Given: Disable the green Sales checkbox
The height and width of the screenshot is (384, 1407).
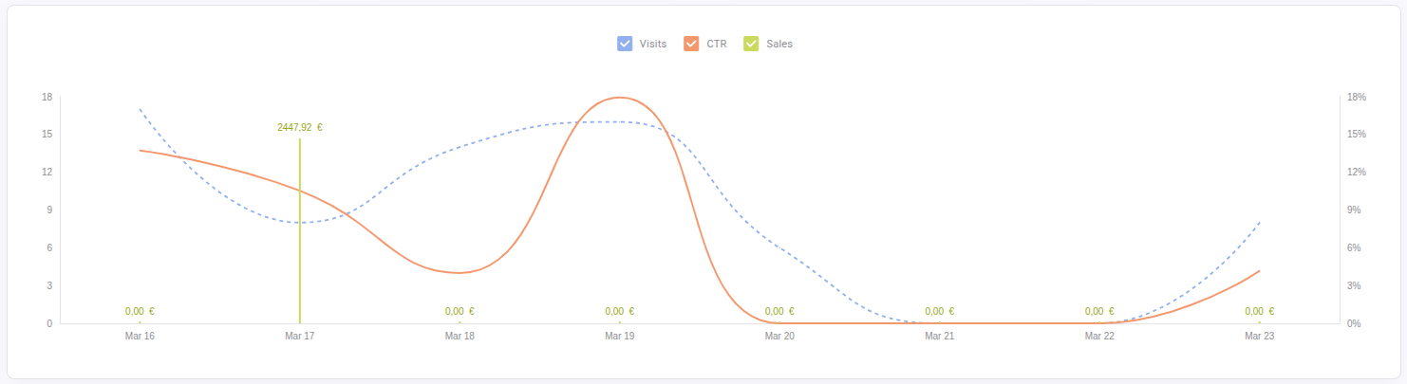Looking at the screenshot, I should tap(751, 44).
